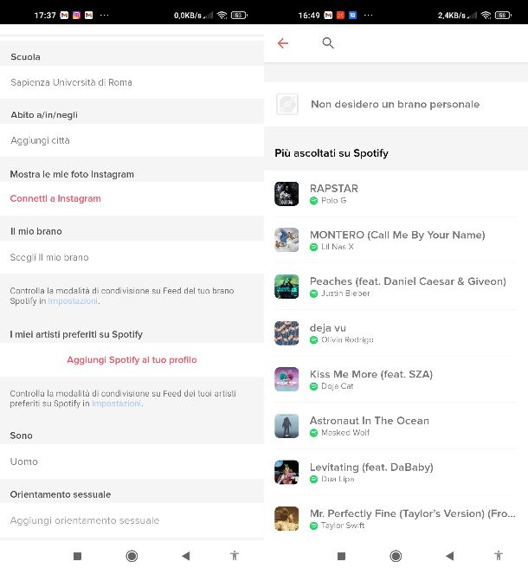The image size is (528, 568).
Task: Select song title RAPSTAR
Action: point(334,189)
